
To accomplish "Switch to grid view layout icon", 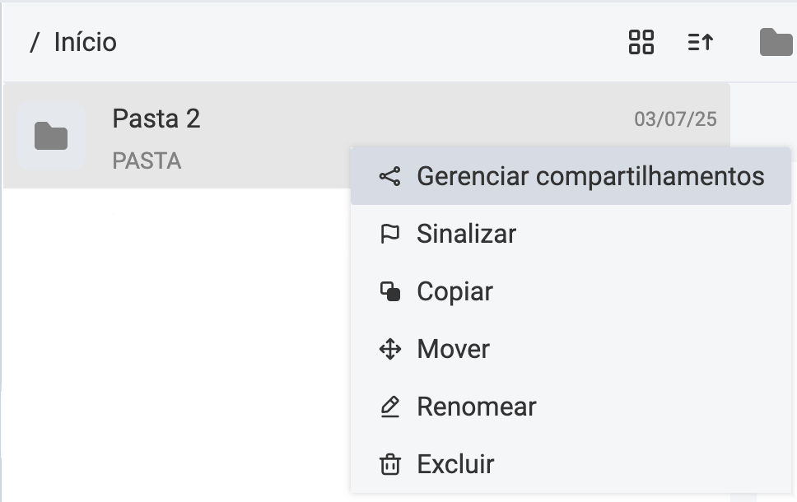I will 641,42.
